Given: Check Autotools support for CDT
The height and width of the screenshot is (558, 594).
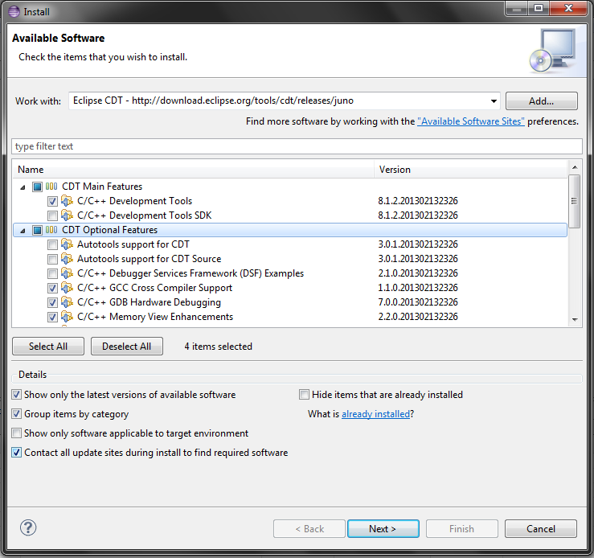Looking at the screenshot, I should click(x=53, y=244).
